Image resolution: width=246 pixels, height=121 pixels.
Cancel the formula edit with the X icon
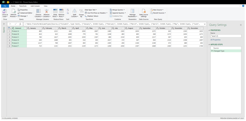[10, 24]
